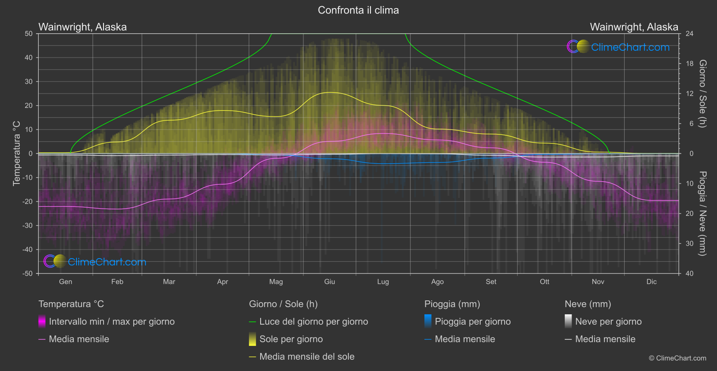Click the 'Gen' month label
Image resolution: width=717 pixels, height=371 pixels.
[x=66, y=282]
